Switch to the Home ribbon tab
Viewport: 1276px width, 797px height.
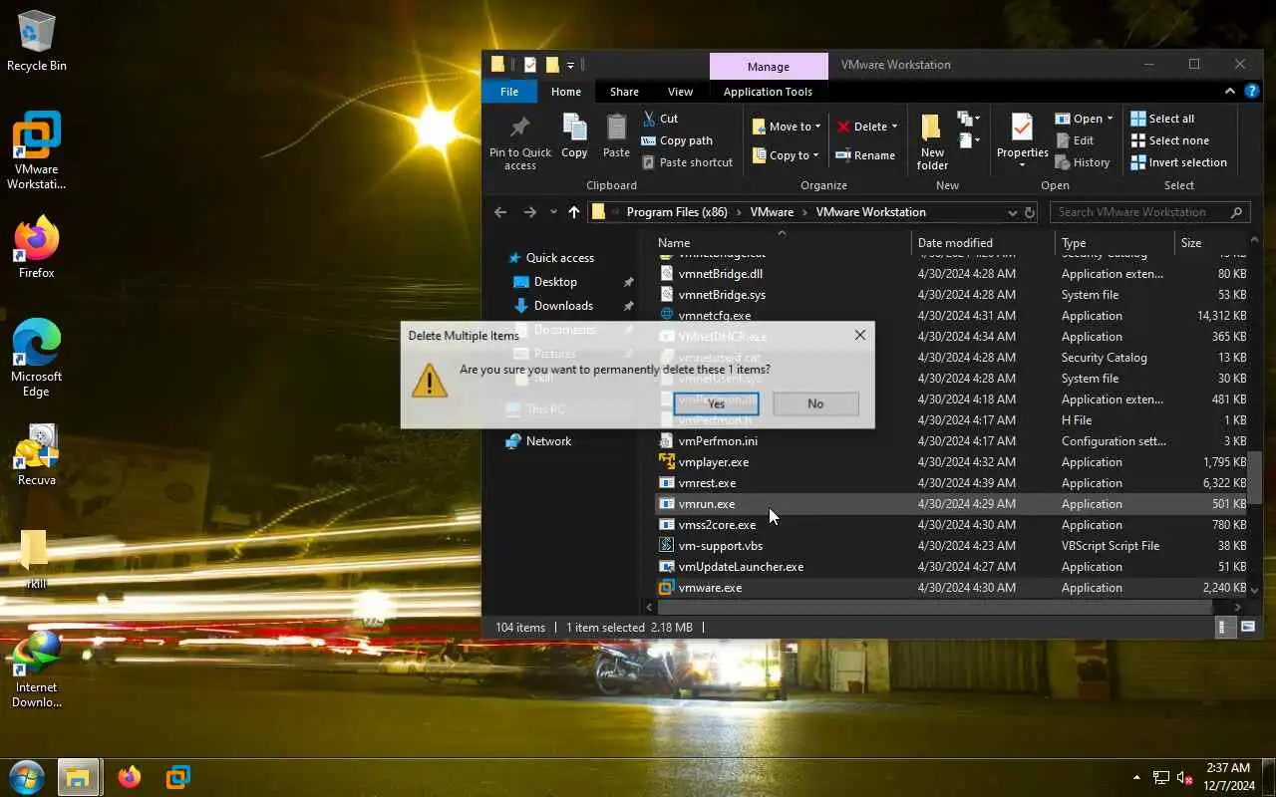[x=566, y=92]
